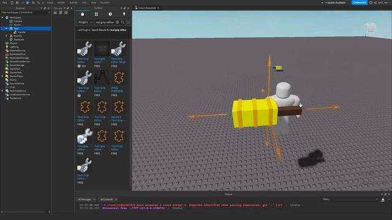
Task: Select the Lighting service in Explorer
Action: [x=14, y=47]
